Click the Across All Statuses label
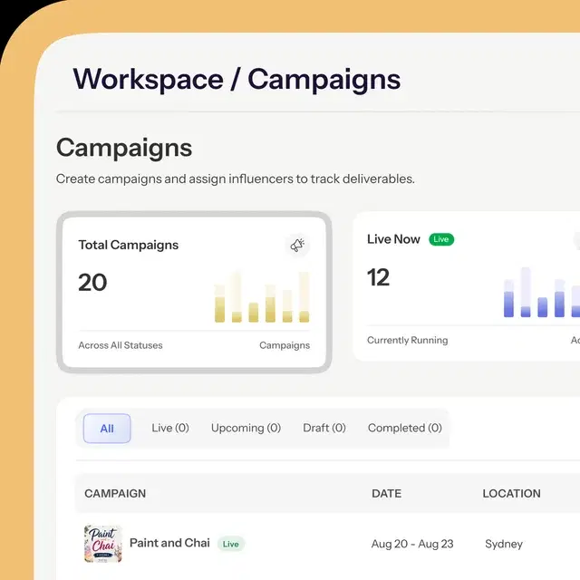The image size is (580, 580). (121, 345)
